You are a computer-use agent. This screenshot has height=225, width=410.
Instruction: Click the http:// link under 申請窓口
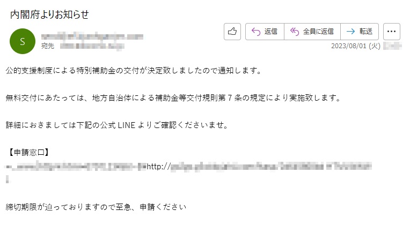(259, 166)
